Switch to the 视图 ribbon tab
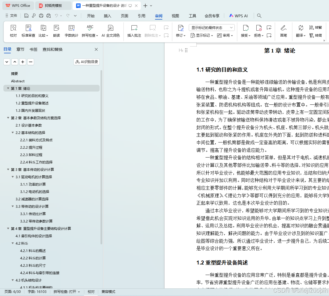The width and height of the screenshot is (329, 296). click(175, 16)
